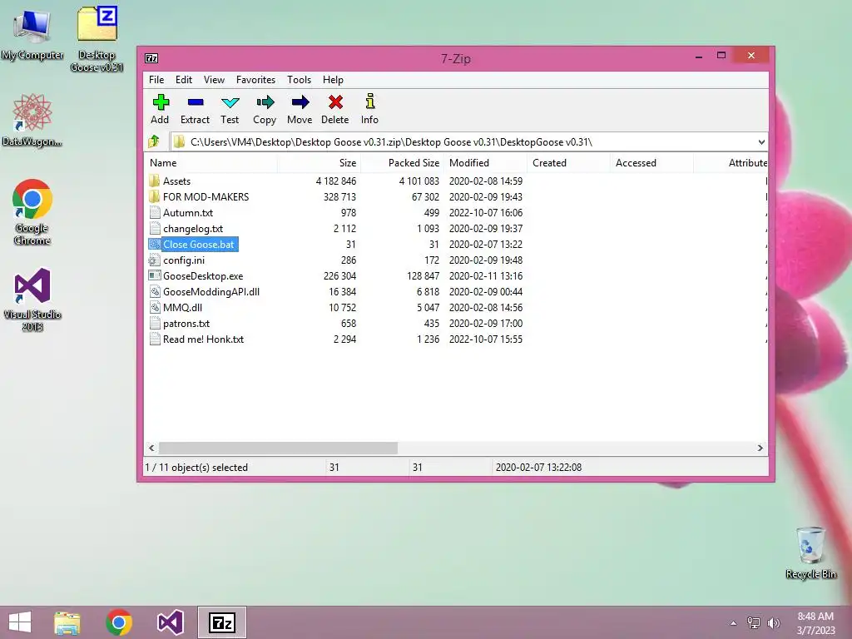852x639 pixels.
Task: Select the FOR MOD-MAKERS folder icon
Action: pyautogui.click(x=154, y=196)
